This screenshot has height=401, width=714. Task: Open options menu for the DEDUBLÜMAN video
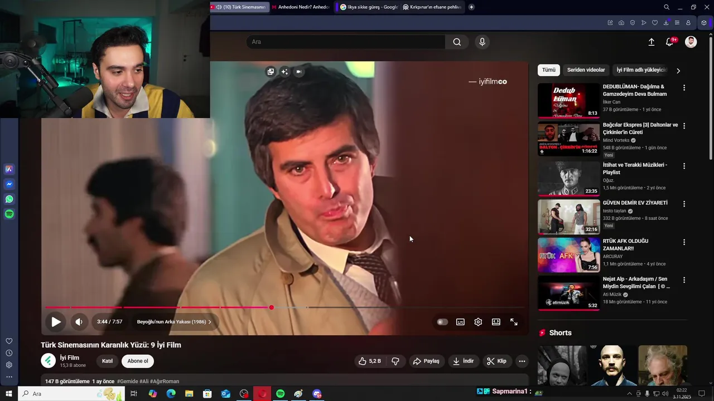click(684, 88)
